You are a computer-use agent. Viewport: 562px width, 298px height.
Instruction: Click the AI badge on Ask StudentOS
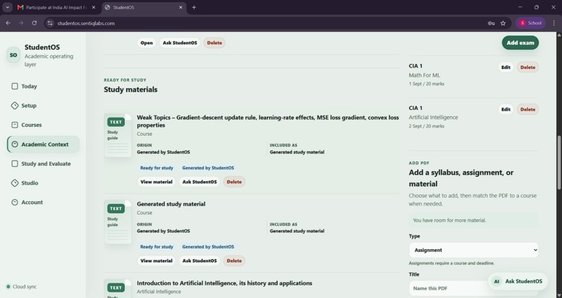click(x=496, y=281)
